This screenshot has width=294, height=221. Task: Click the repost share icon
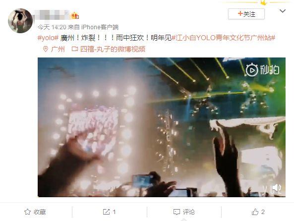point(106,212)
